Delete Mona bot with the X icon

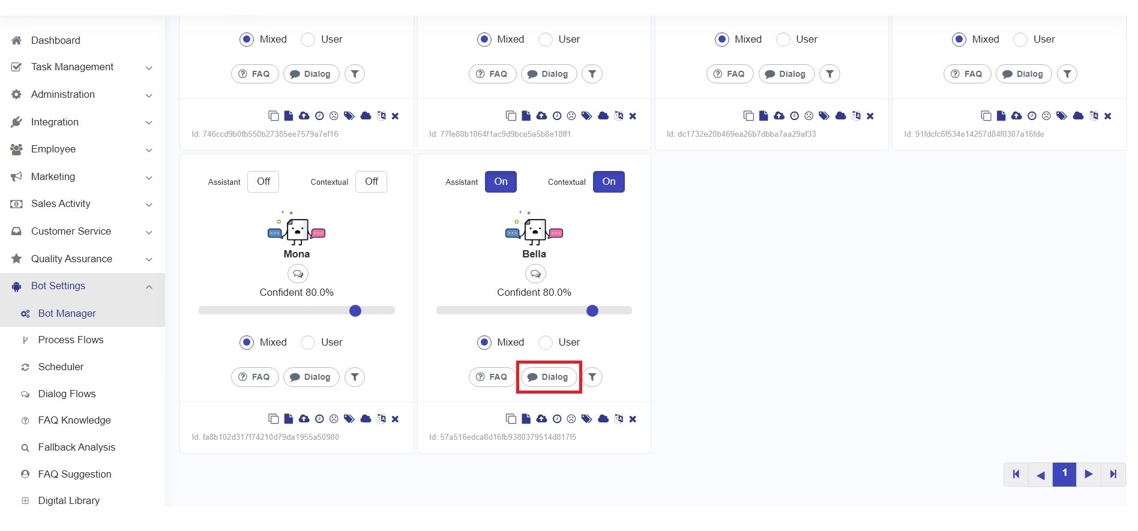pyautogui.click(x=395, y=419)
